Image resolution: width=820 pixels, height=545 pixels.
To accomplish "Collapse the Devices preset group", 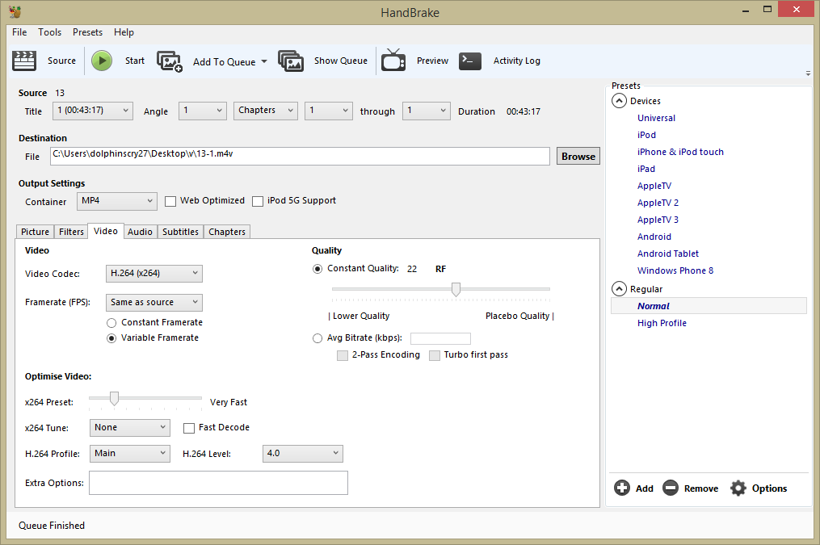I will tap(619, 101).
